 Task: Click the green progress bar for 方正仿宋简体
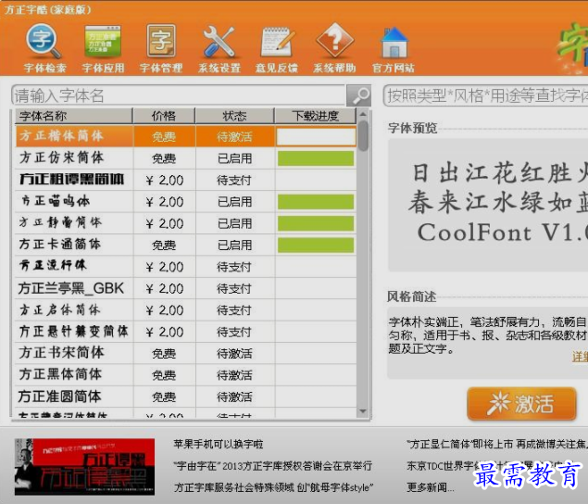[x=316, y=158]
